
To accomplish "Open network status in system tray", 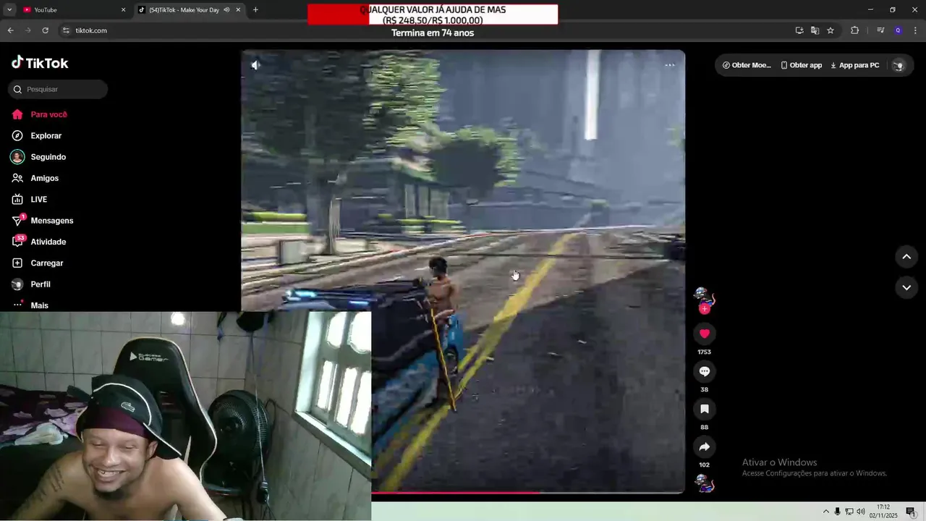I will [849, 512].
